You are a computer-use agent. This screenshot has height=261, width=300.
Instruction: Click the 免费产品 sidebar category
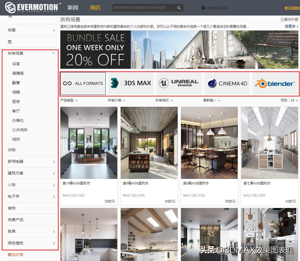pyautogui.click(x=15, y=220)
